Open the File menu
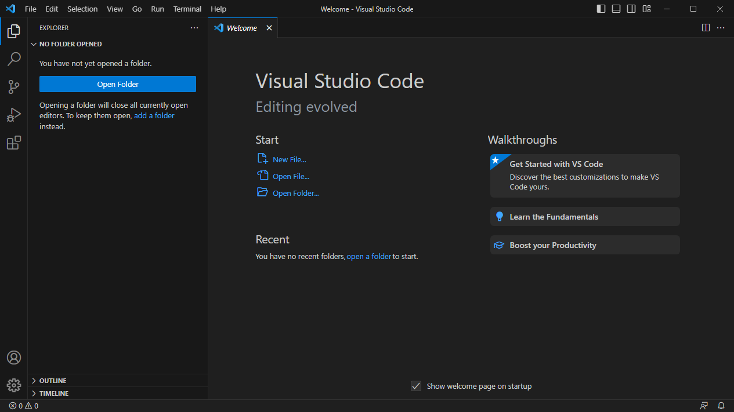Viewport: 734px width, 412px height. click(x=31, y=9)
